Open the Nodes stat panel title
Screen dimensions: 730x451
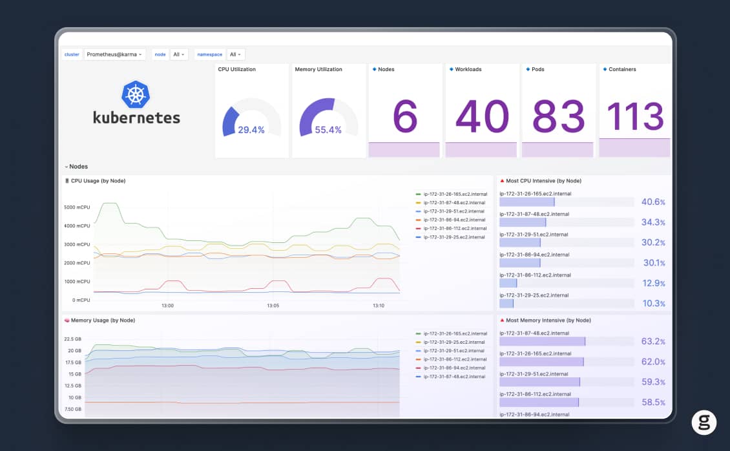coord(386,69)
